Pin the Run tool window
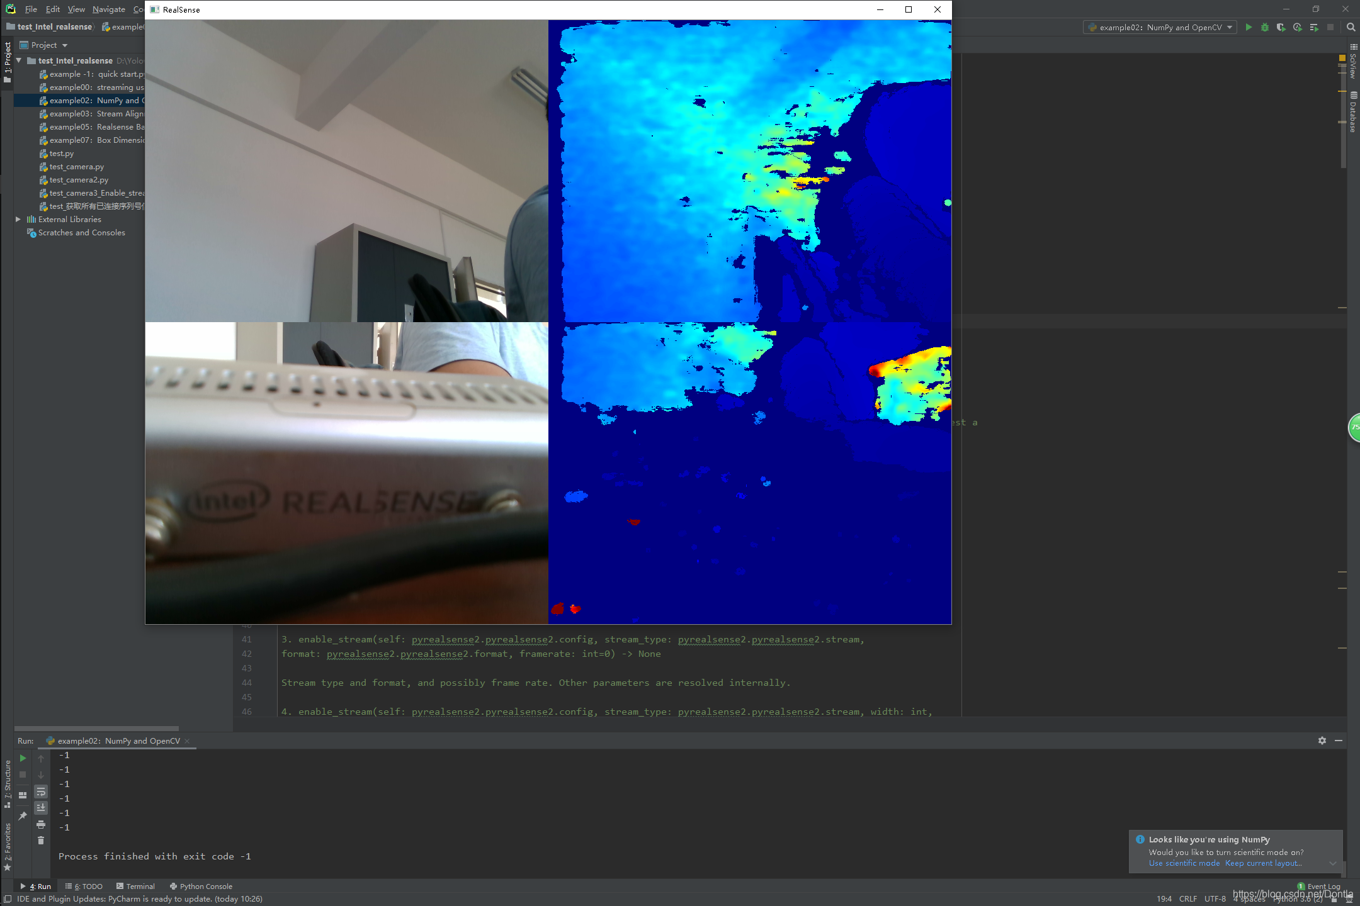Screen dimensions: 1360x906 coord(23,815)
